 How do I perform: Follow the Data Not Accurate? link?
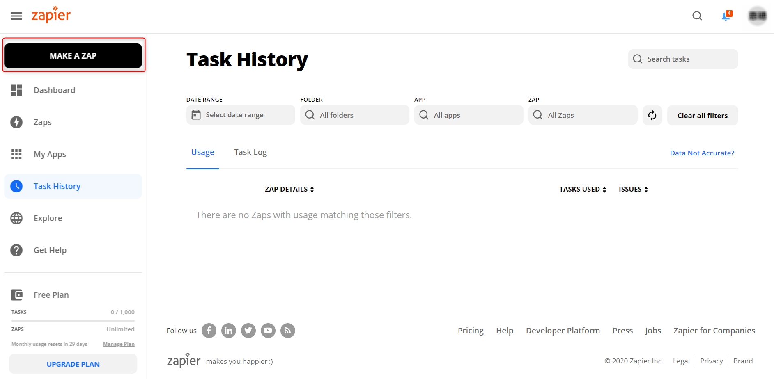coord(702,153)
